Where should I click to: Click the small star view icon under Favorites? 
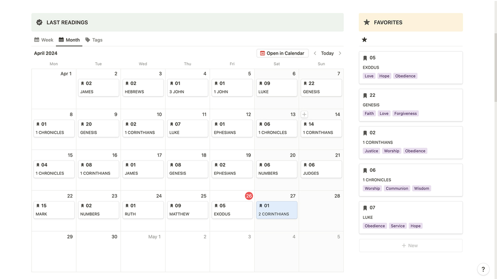(364, 40)
